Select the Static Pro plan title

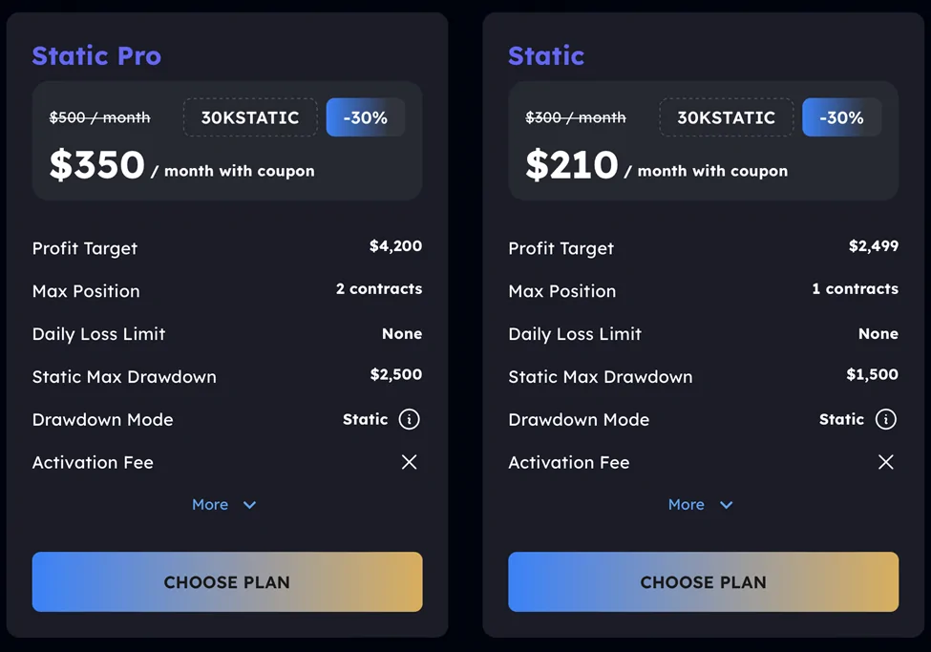coord(96,55)
